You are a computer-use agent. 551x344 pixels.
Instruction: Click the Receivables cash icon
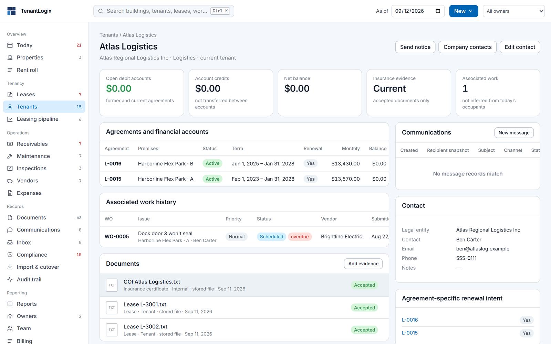tap(10, 144)
